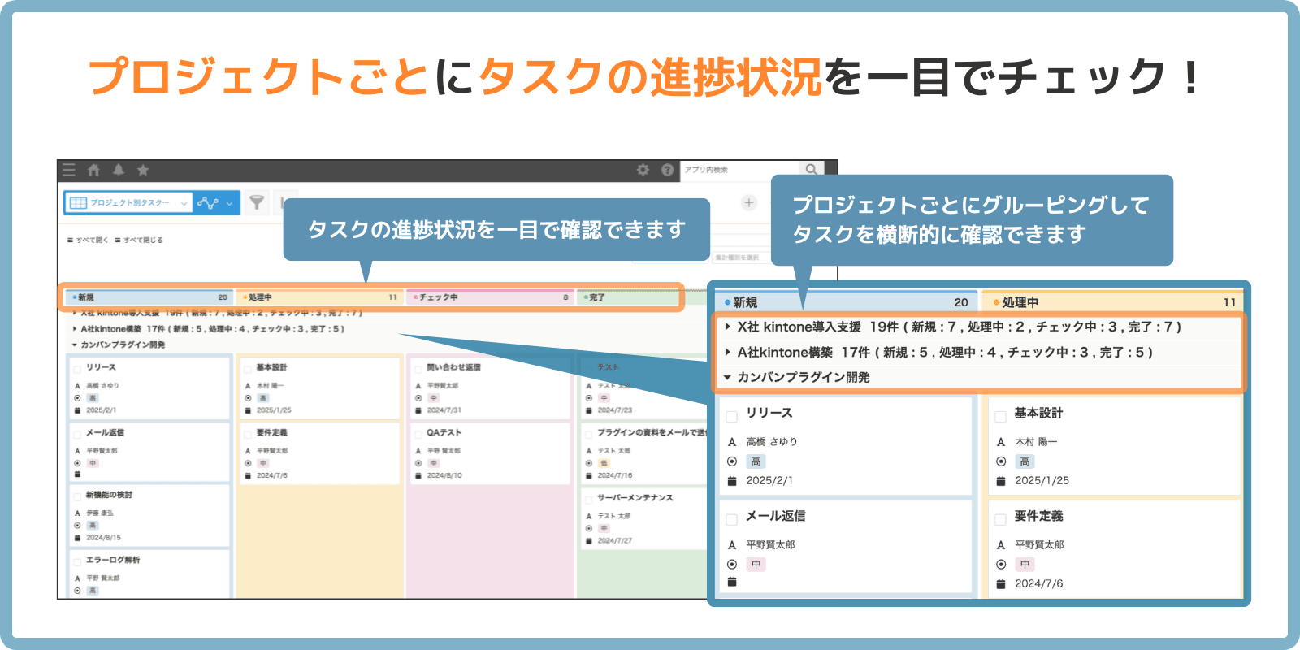Click the すべて閉じる link
This screenshot has width=1300, height=650.
point(139,240)
